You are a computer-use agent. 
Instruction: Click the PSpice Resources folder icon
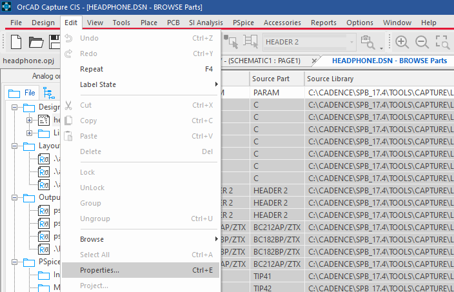coord(29,262)
